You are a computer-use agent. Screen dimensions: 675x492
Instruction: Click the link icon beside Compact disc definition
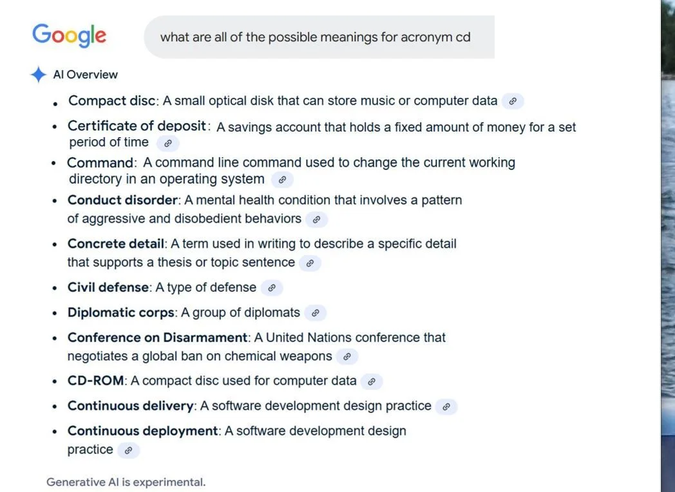(x=513, y=101)
